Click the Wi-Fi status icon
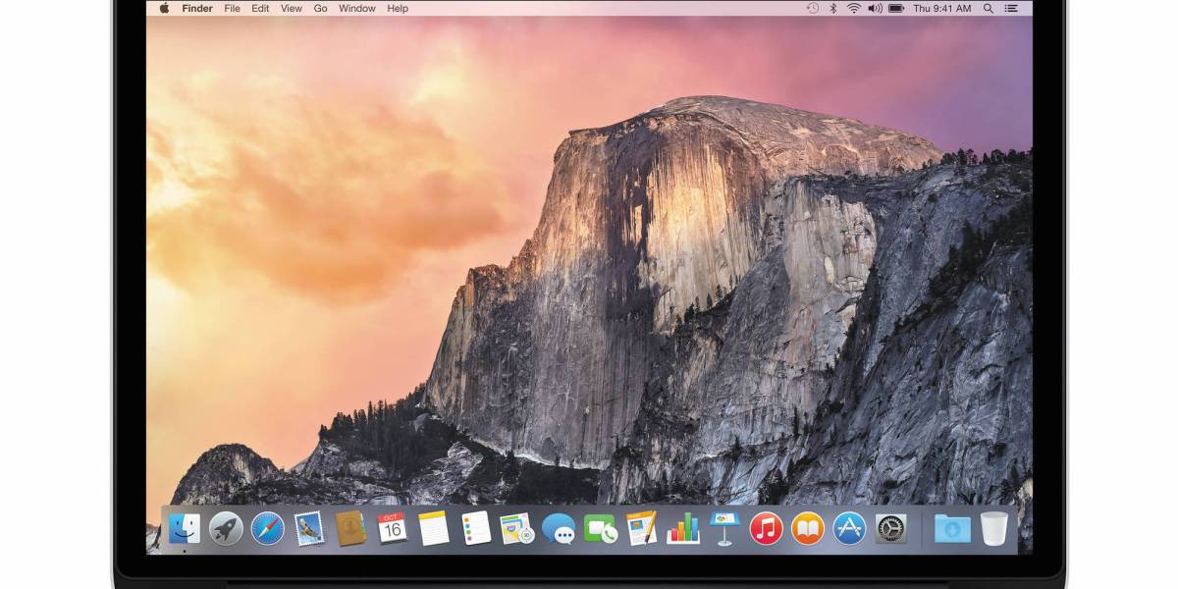1178x589 pixels. coord(853,8)
